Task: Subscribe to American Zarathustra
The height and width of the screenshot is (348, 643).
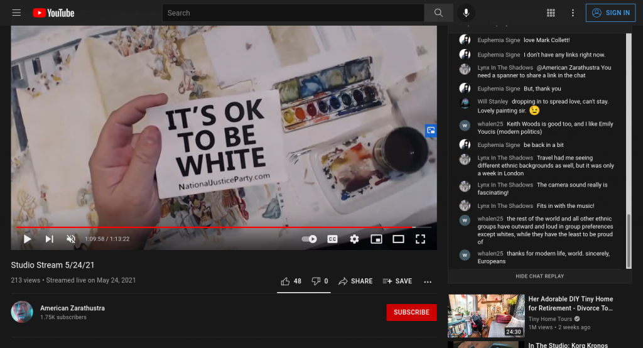Action: point(411,312)
